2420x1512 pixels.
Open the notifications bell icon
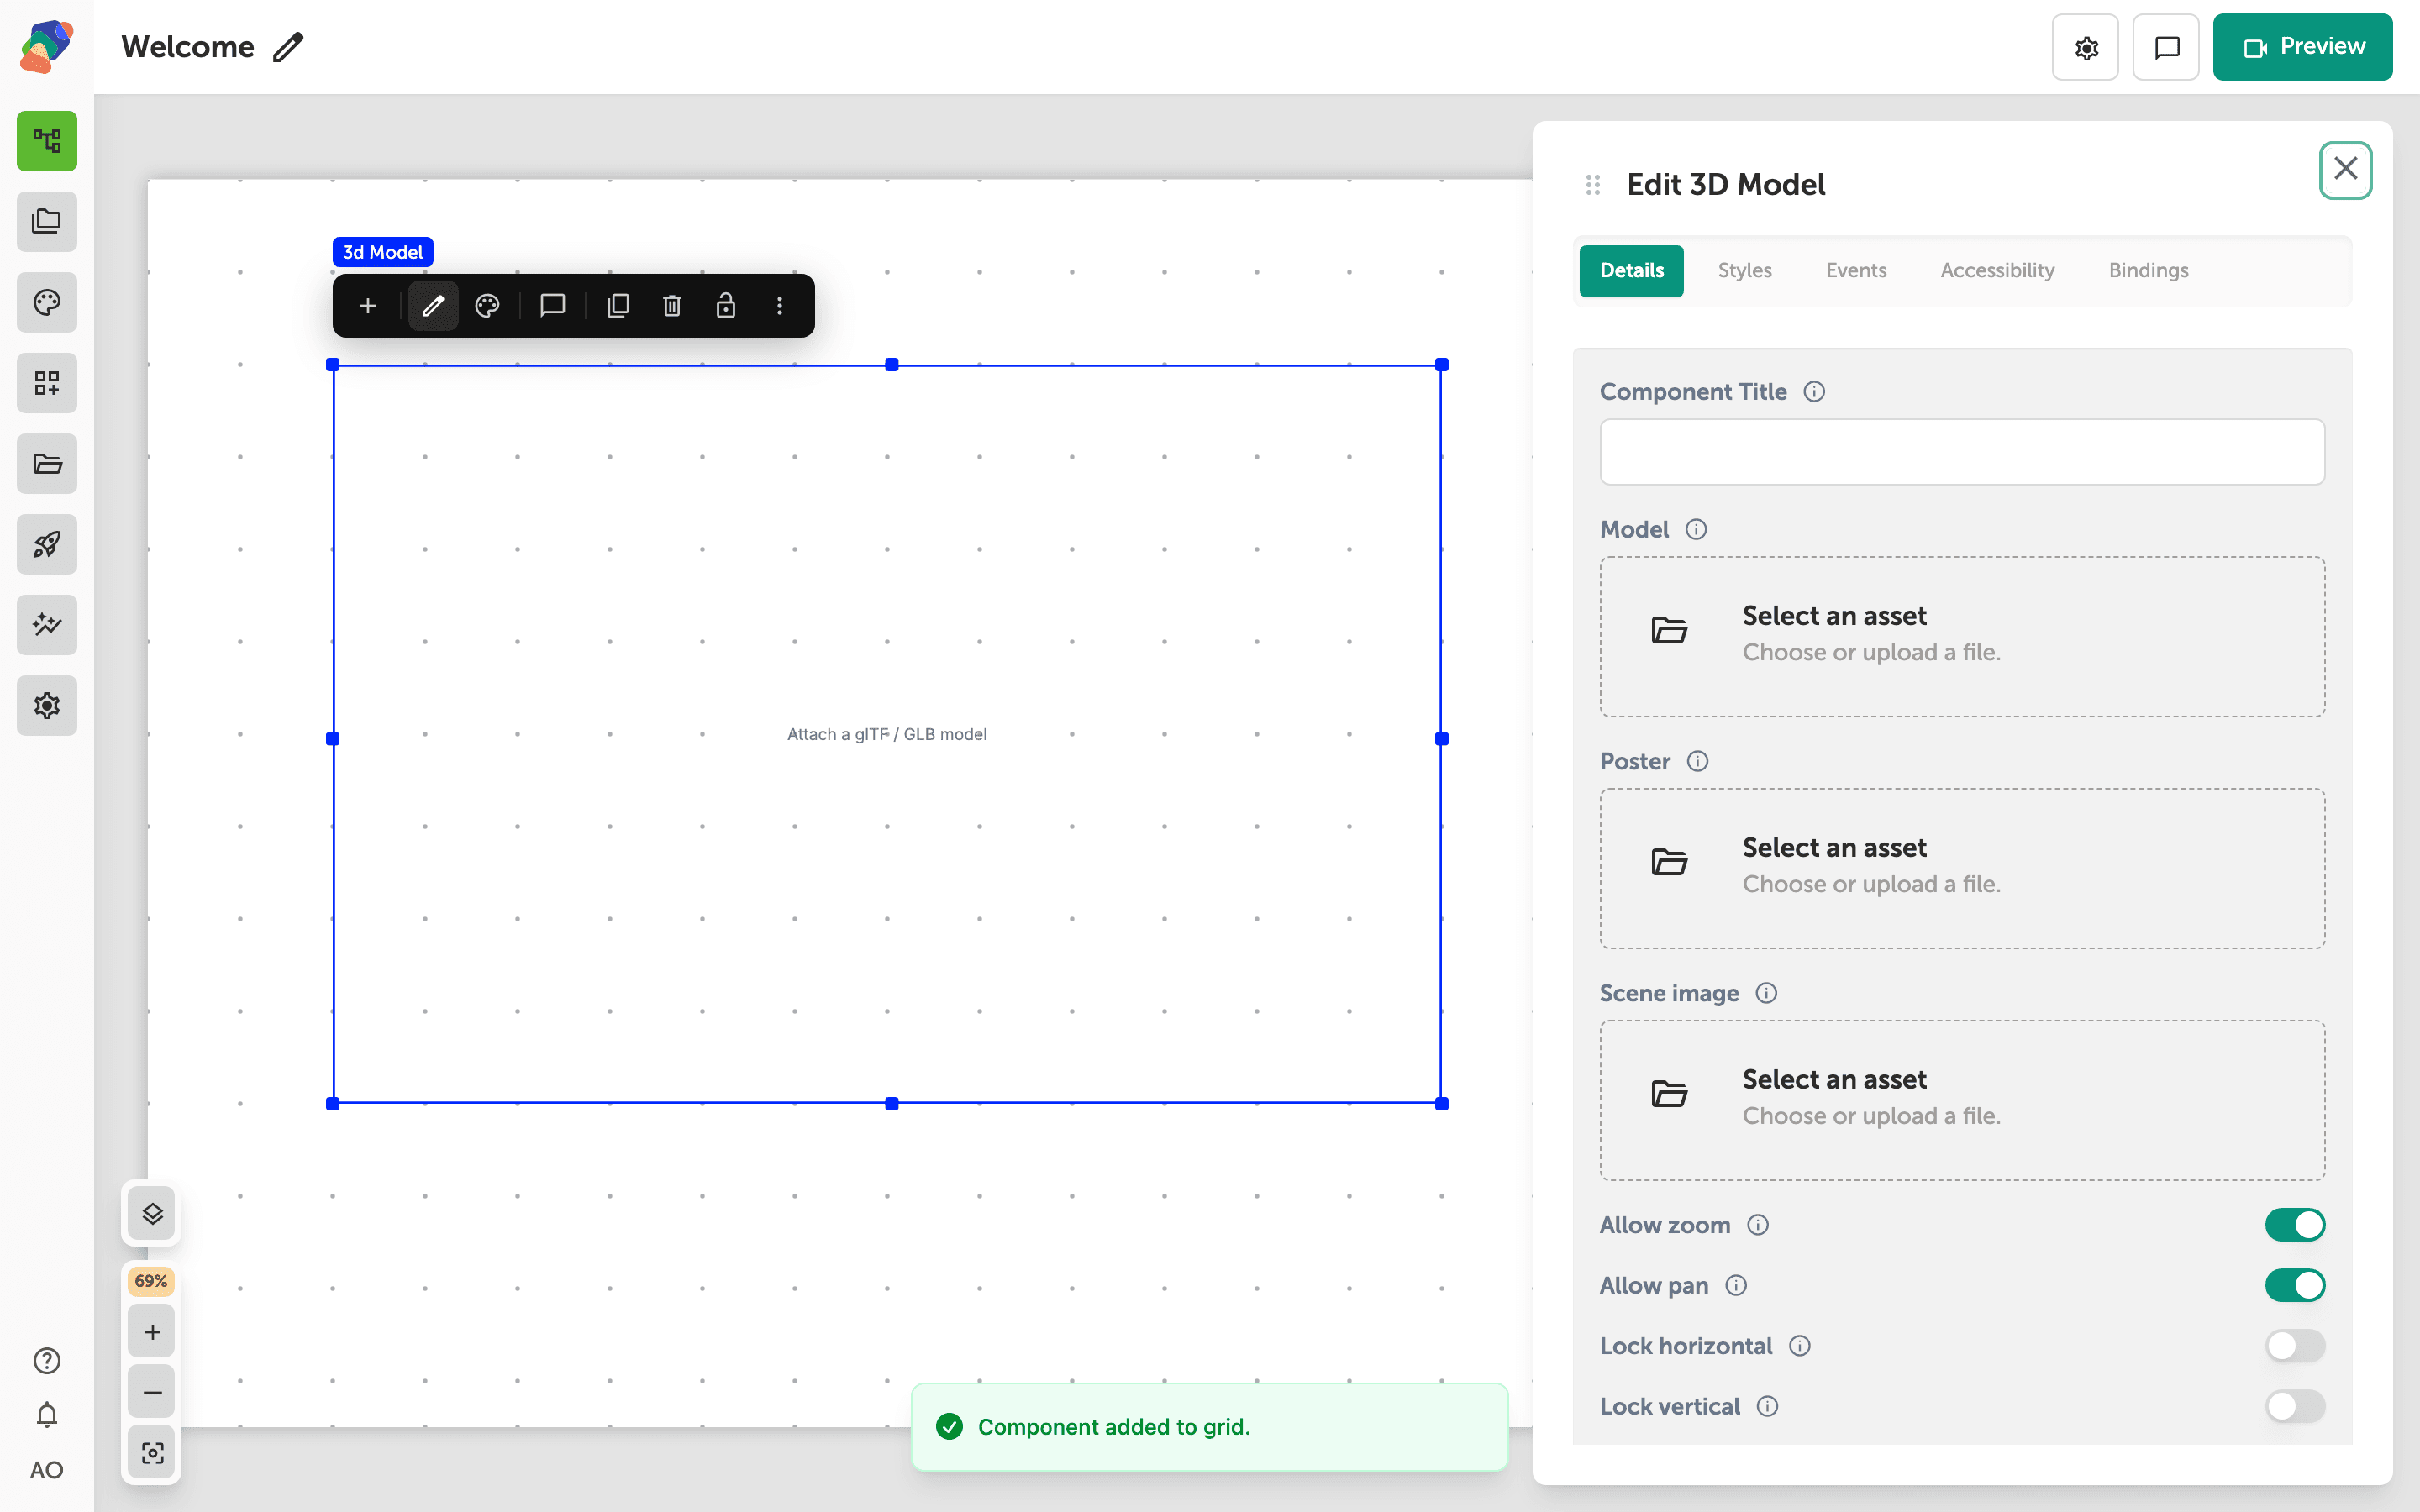47,1415
